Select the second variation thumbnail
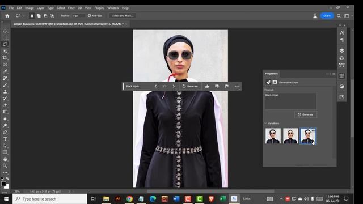 point(290,136)
